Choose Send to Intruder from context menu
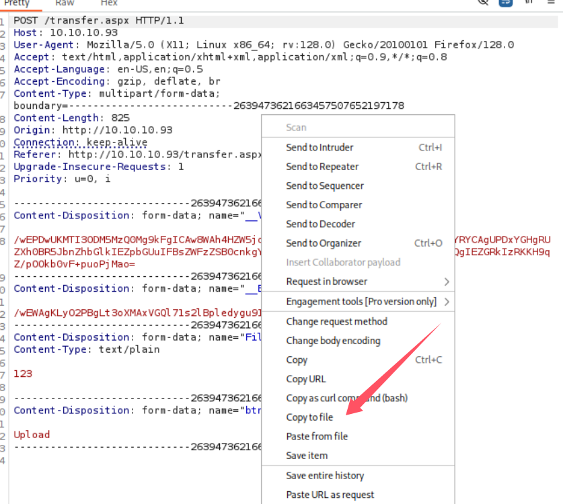Screen dimensions: 563x504 [x=320, y=147]
